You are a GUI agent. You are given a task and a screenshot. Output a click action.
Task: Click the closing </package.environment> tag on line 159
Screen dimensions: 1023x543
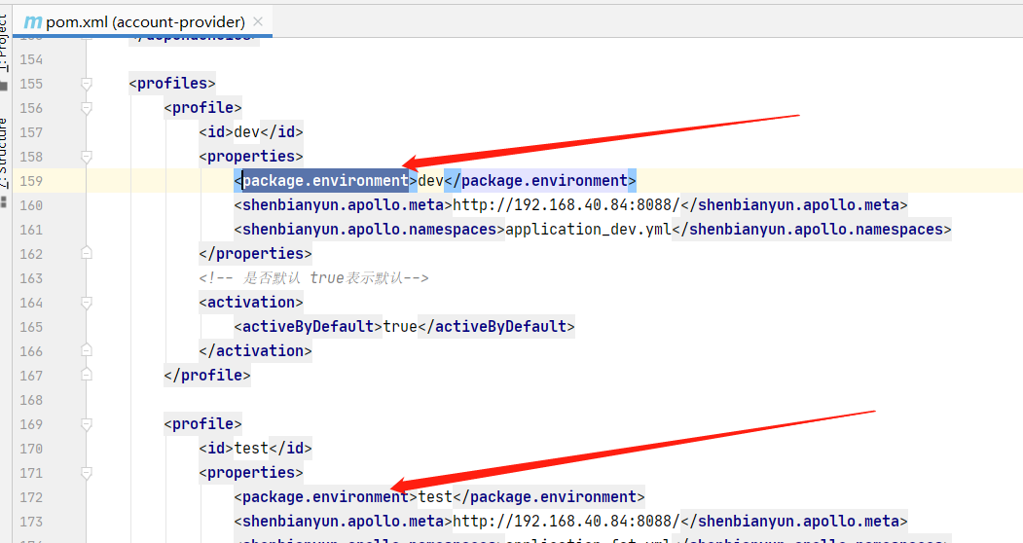click(x=540, y=181)
